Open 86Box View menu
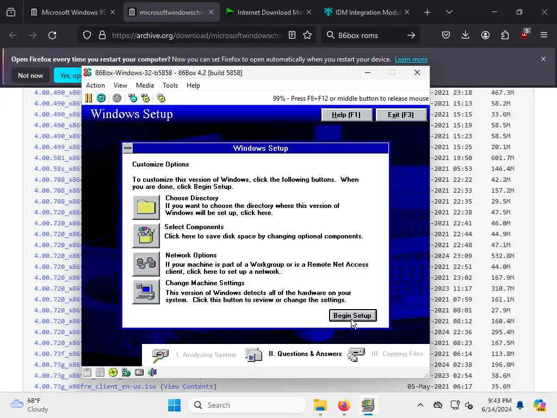Screen dimensions: 557x418 pos(120,85)
